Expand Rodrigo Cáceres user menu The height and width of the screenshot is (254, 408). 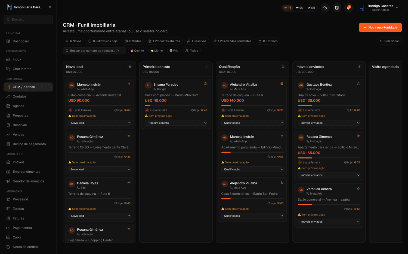pos(379,8)
